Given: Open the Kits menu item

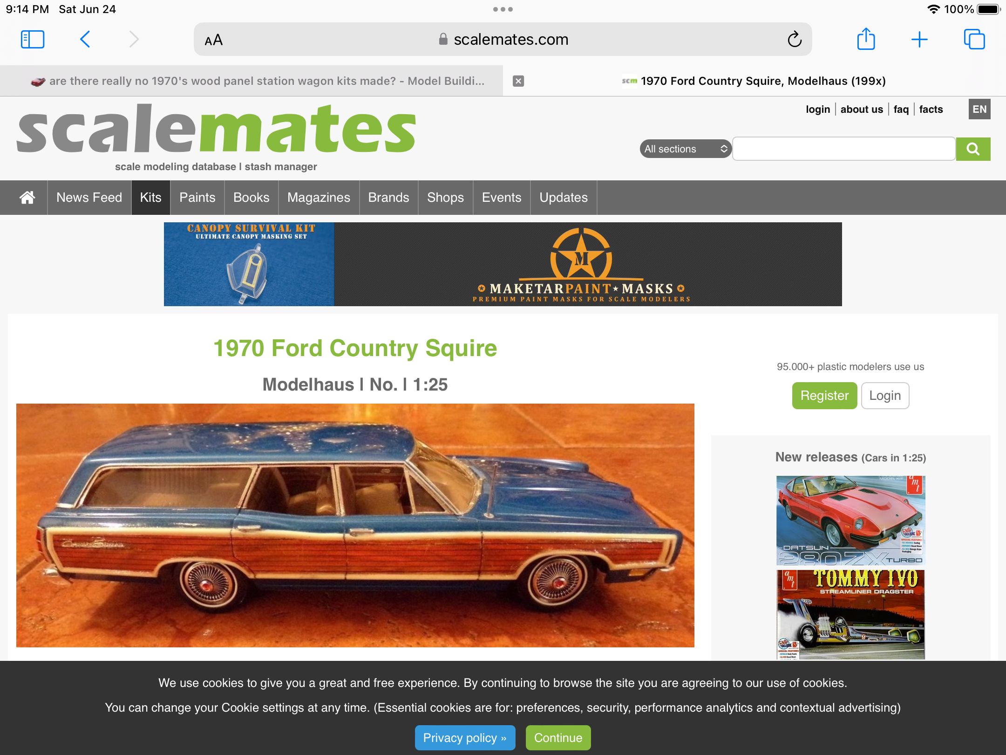Looking at the screenshot, I should 151,198.
